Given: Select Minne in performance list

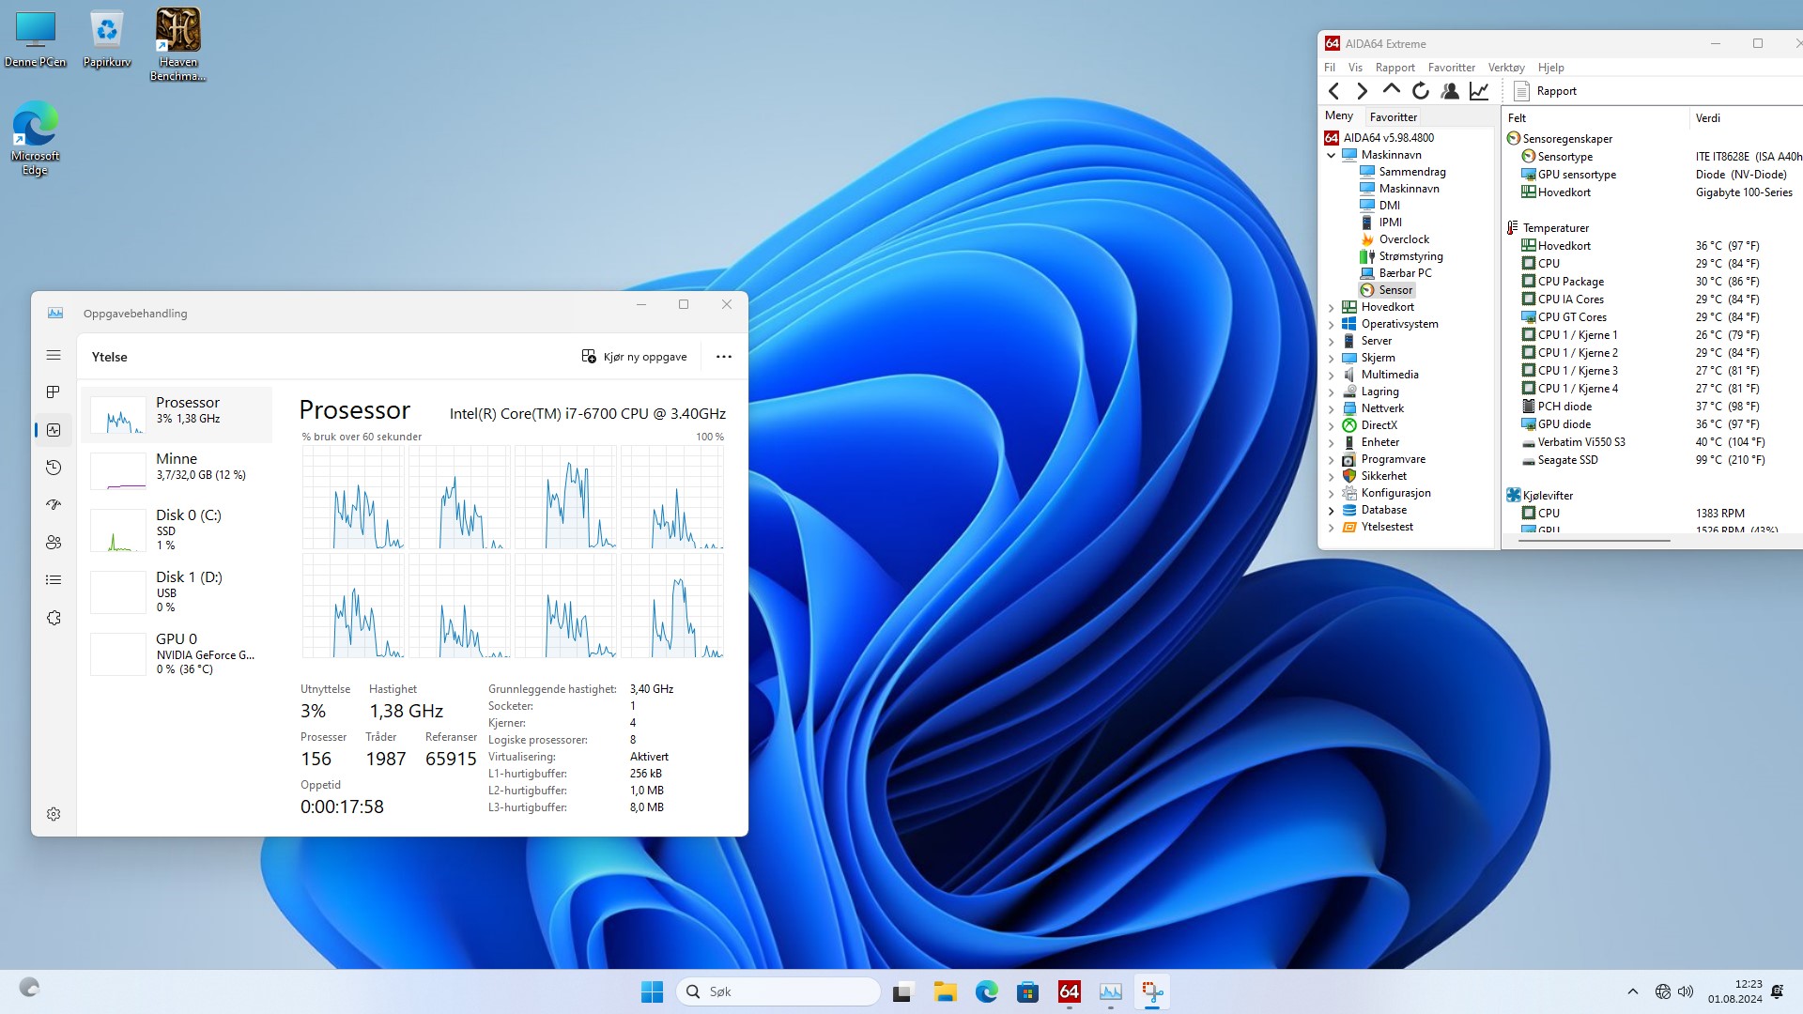Looking at the screenshot, I should click(x=177, y=469).
